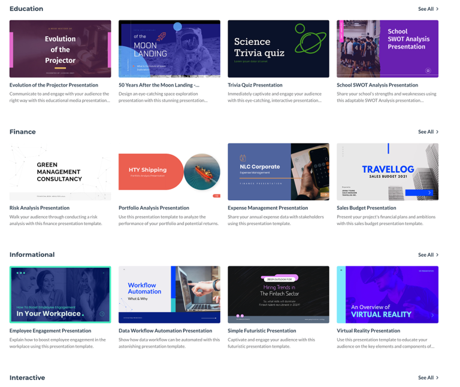The height and width of the screenshot is (387, 460).
Task: Open Evolution of the Projector Presentation title
Action: 54,85
